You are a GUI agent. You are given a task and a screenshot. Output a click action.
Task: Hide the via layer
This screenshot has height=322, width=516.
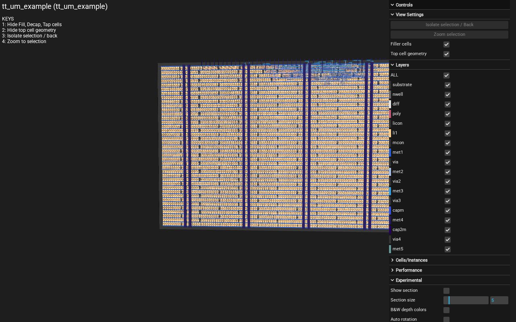coord(447,162)
